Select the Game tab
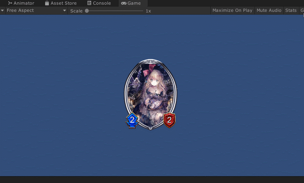Viewport: 304px width, 183px height. tap(133, 3)
